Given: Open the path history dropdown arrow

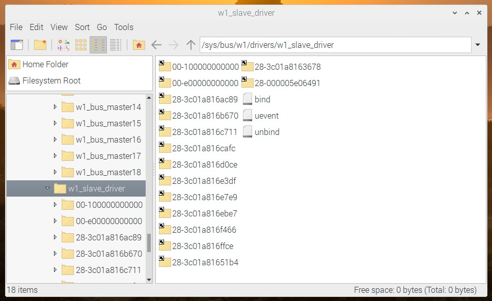Looking at the screenshot, I should (478, 45).
